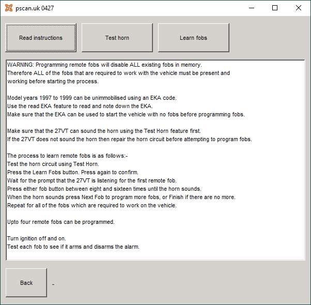Click line 'Make sure that the EKA can be used'

pos(126,114)
